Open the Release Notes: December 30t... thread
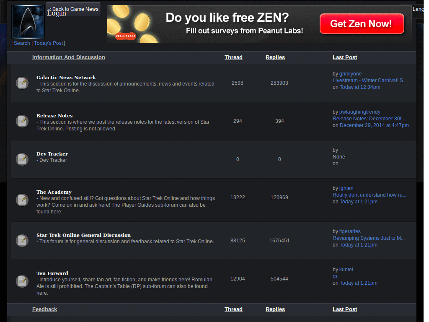The width and height of the screenshot is (429, 322). point(369,118)
